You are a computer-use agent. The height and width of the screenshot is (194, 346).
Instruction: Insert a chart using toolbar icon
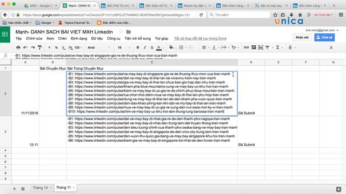pyautogui.click(x=261, y=47)
